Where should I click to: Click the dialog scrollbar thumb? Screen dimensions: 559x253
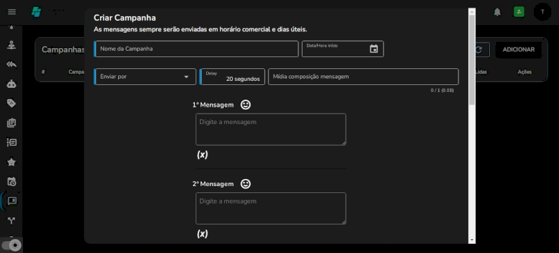(x=472, y=60)
